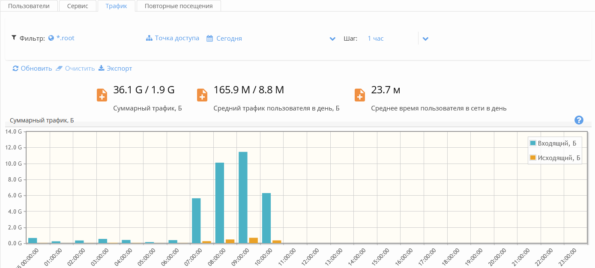
Task: Click the orange icon beside 36.1 G total traffic
Action: pyautogui.click(x=102, y=95)
